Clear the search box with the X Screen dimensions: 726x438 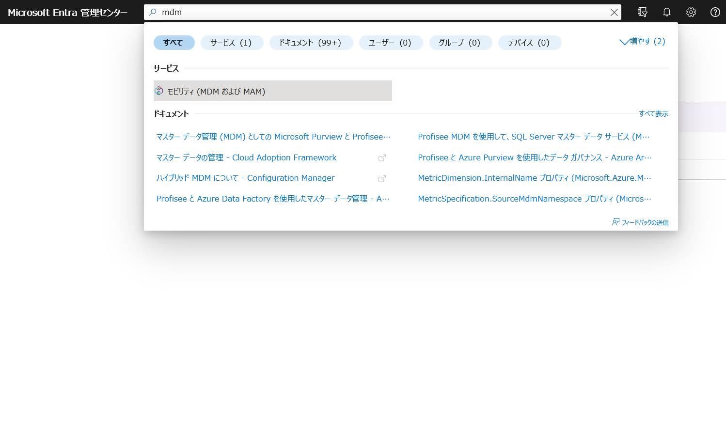click(614, 12)
